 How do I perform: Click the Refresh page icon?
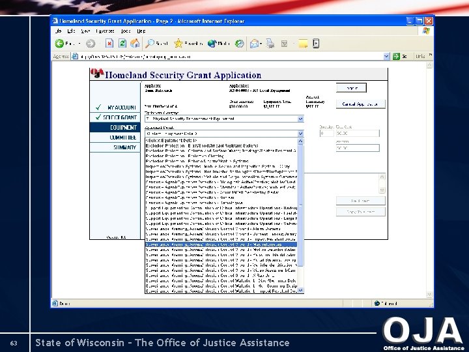(x=122, y=44)
